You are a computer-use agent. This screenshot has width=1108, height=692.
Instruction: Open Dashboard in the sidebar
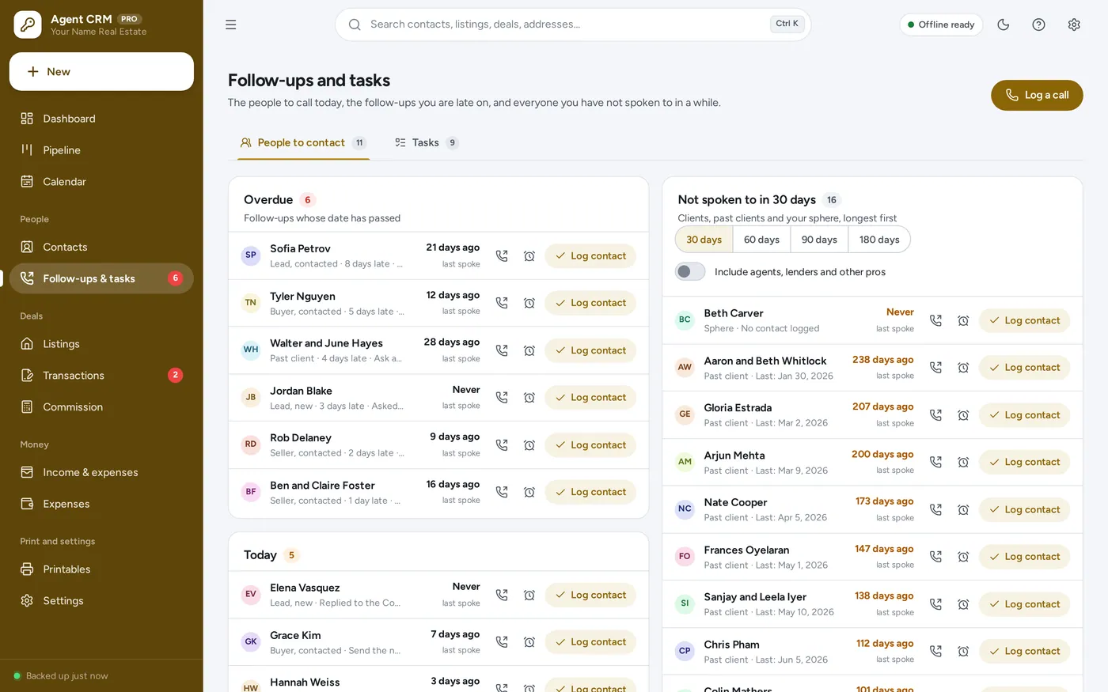coord(101,119)
